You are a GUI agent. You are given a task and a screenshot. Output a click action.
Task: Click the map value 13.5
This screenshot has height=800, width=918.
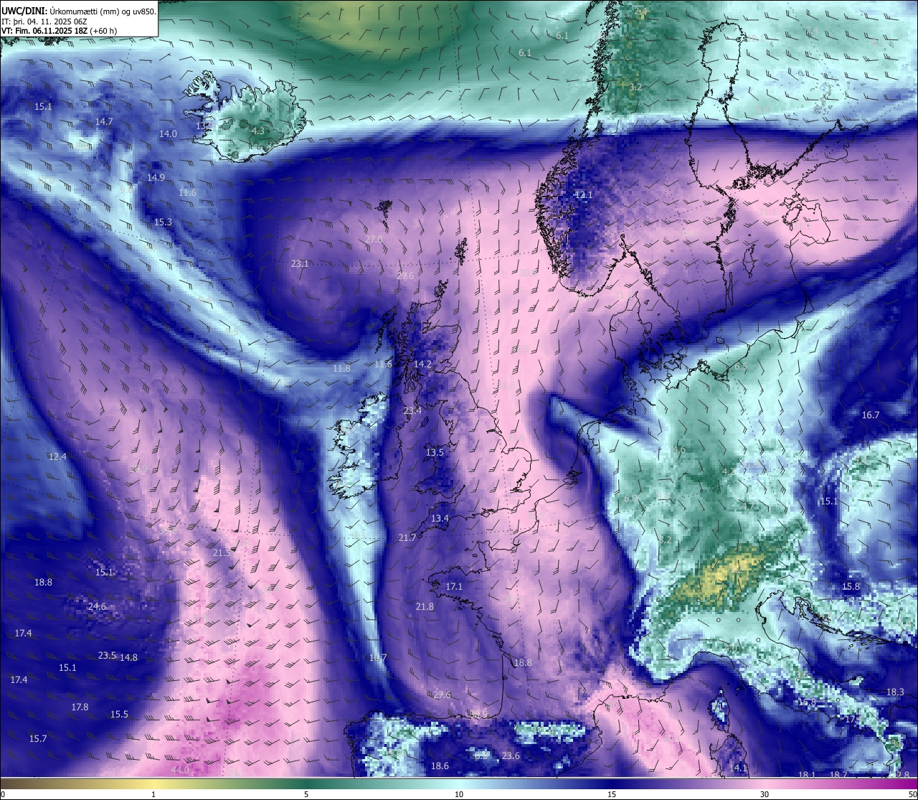[435, 452]
